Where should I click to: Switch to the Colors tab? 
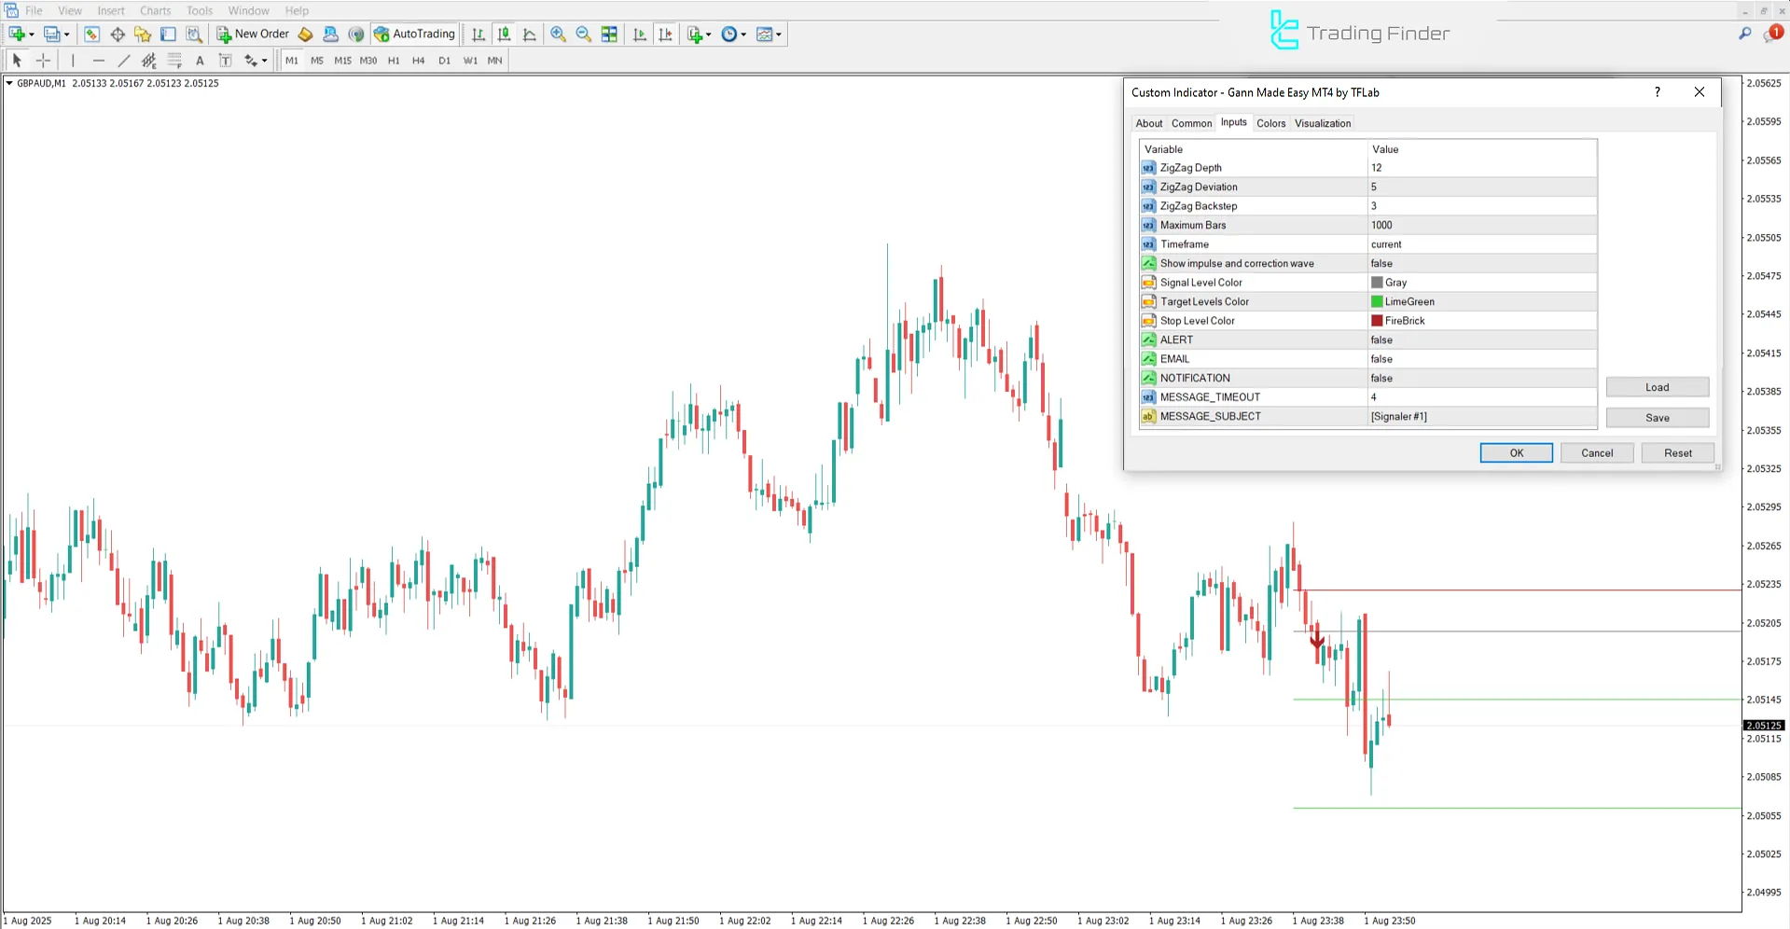tap(1270, 122)
